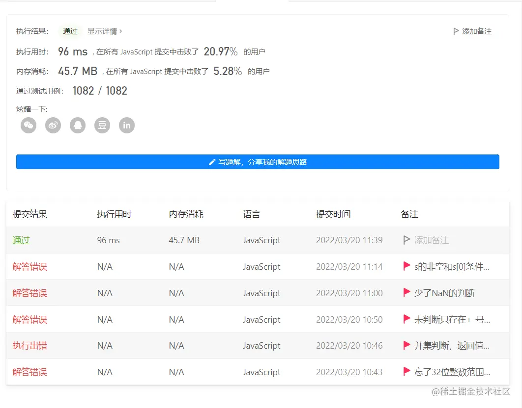The width and height of the screenshot is (522, 408).
Task: Click the 提交时间 column header
Action: pos(333,214)
